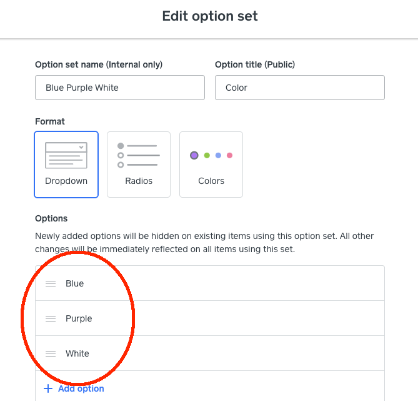
Task: Click the drag handle beside White option
Action: coord(51,353)
